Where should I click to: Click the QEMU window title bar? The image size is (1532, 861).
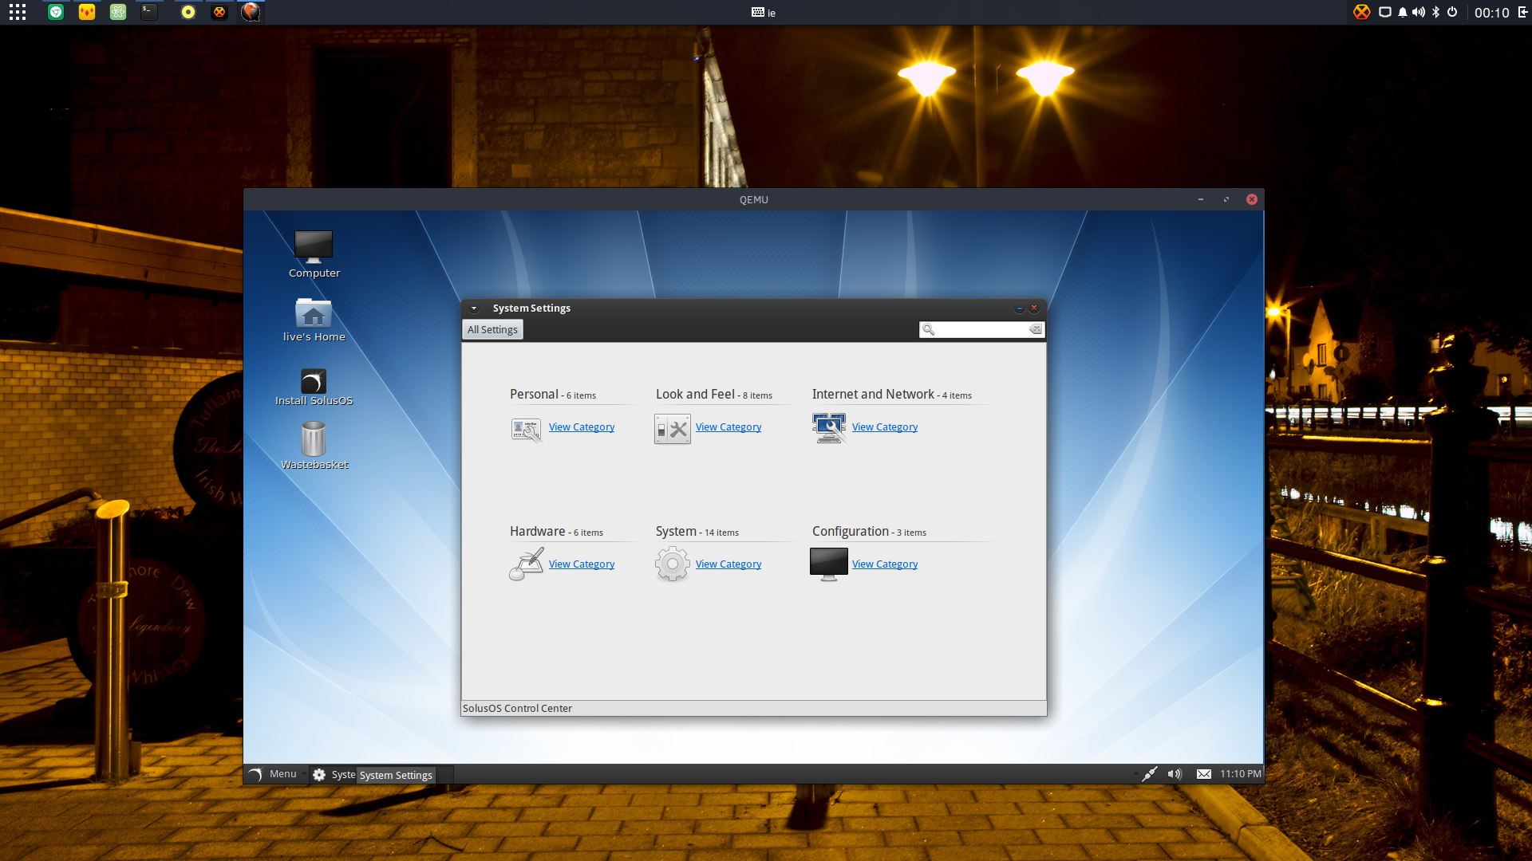click(x=753, y=199)
